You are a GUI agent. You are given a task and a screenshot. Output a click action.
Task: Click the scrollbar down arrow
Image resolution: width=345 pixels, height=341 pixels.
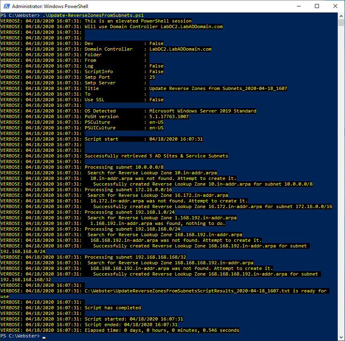click(x=341, y=337)
